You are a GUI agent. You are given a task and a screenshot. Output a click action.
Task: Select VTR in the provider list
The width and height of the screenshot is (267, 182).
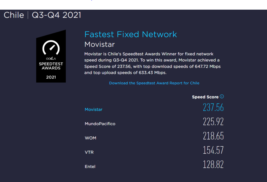89,152
